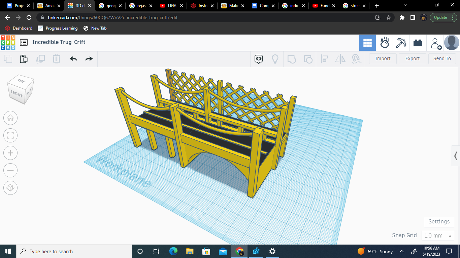The width and height of the screenshot is (460, 258).
Task: Switch between perspective and orthographic view
Action: 10,188
